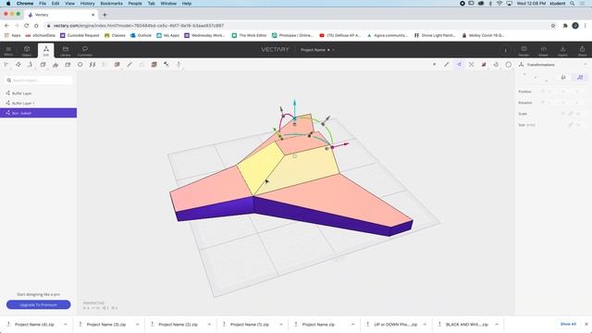Click the Wi-Fi status icon
Screen dimensions: 592x333
pos(499,4)
